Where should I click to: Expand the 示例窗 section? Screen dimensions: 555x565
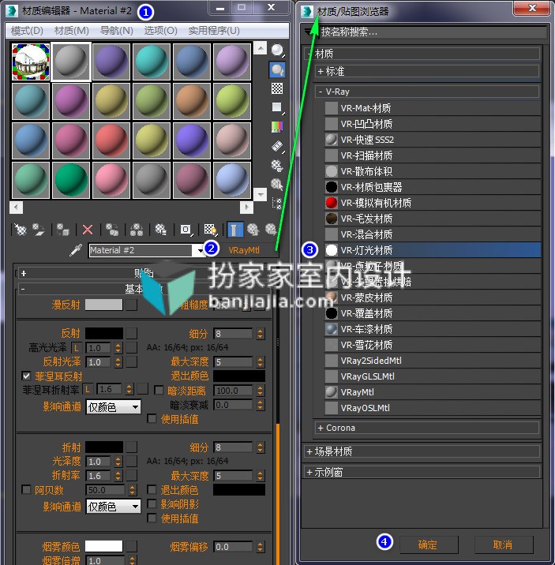pos(422,472)
